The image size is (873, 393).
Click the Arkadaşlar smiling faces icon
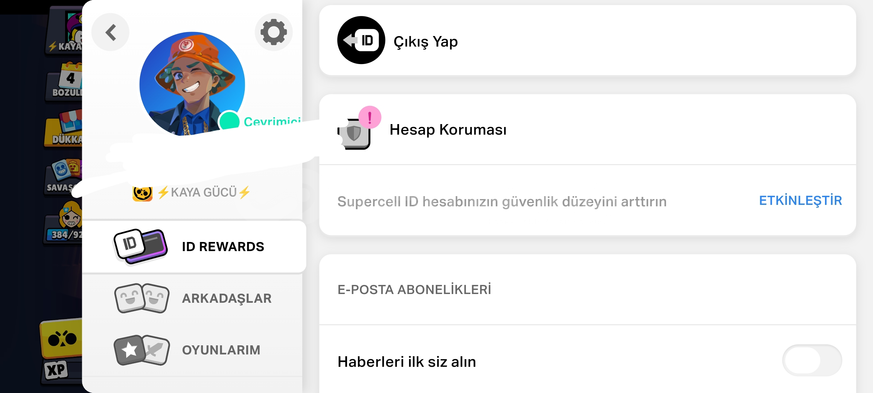click(x=142, y=298)
